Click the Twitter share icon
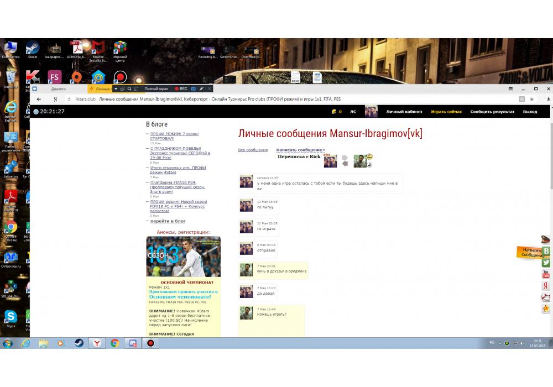 [546, 263]
